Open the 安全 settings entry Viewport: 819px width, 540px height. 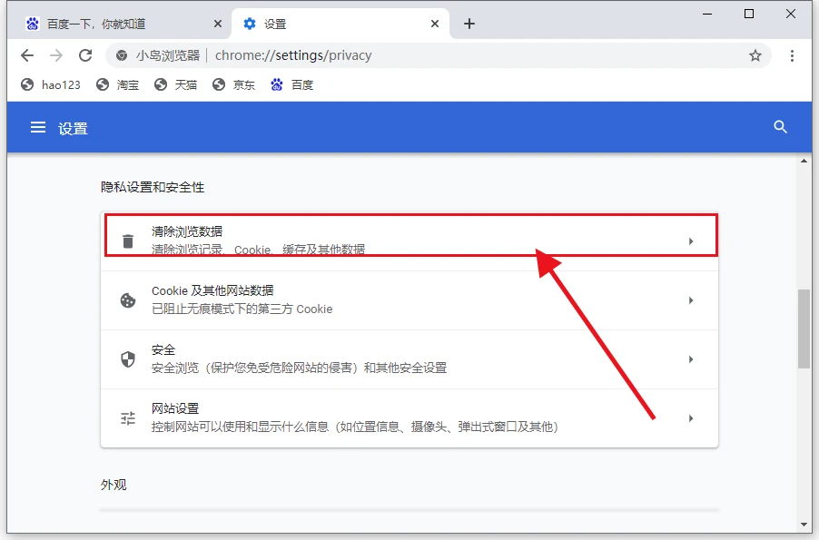[409, 359]
